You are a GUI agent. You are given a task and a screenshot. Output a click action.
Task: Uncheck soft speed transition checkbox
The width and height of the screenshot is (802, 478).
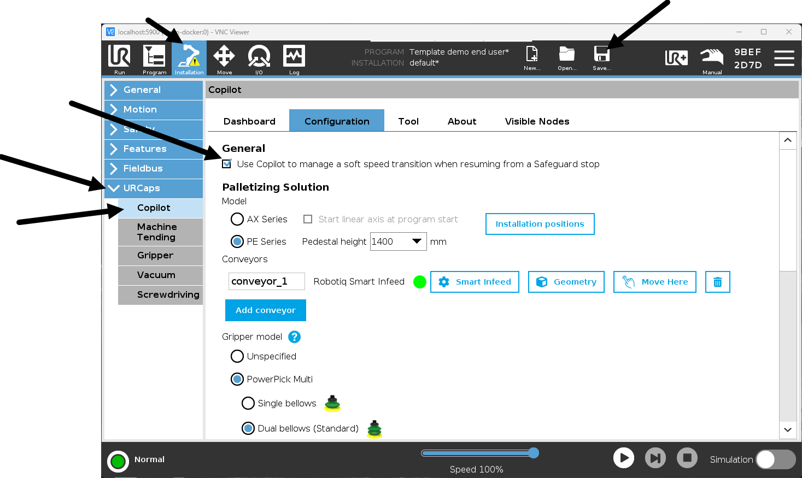227,164
